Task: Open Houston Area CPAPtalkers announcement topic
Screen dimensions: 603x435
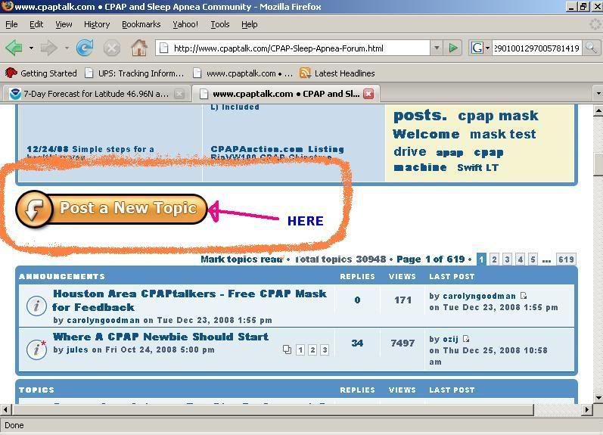Action: 190,300
